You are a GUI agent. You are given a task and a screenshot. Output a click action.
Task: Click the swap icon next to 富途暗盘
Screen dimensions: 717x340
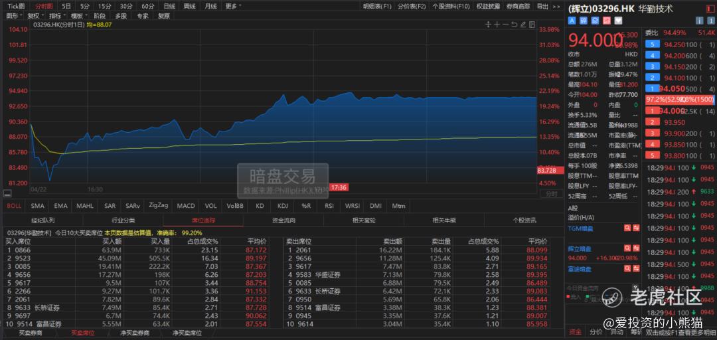pos(635,269)
